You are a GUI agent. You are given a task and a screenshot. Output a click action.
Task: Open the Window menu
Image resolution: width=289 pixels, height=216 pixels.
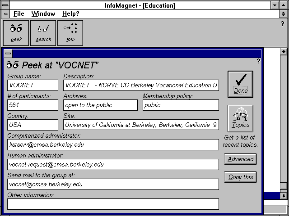click(x=43, y=14)
